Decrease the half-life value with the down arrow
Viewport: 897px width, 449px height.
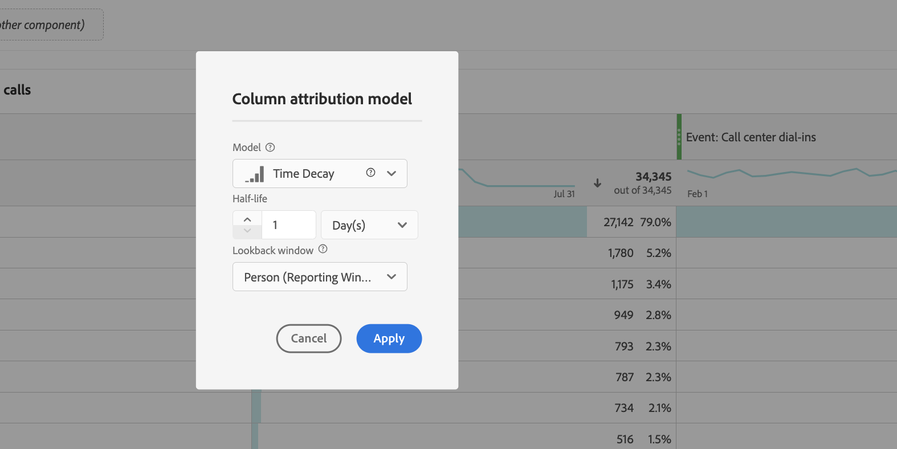tap(247, 231)
